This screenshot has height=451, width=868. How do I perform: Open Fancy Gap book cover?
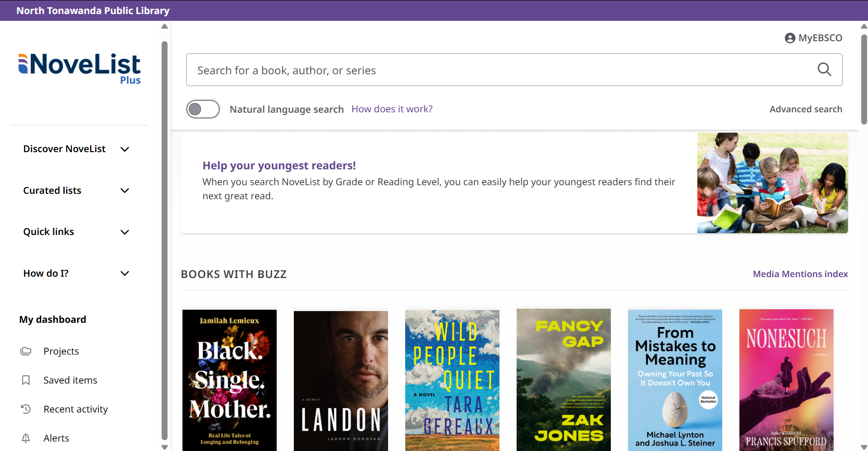564,379
